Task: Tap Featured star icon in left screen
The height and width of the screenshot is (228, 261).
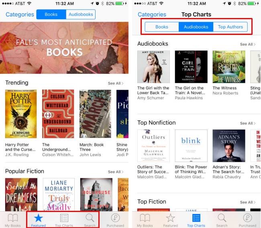Action: click(x=38, y=218)
